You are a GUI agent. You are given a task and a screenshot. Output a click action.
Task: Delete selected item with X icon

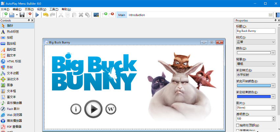click(81, 15)
